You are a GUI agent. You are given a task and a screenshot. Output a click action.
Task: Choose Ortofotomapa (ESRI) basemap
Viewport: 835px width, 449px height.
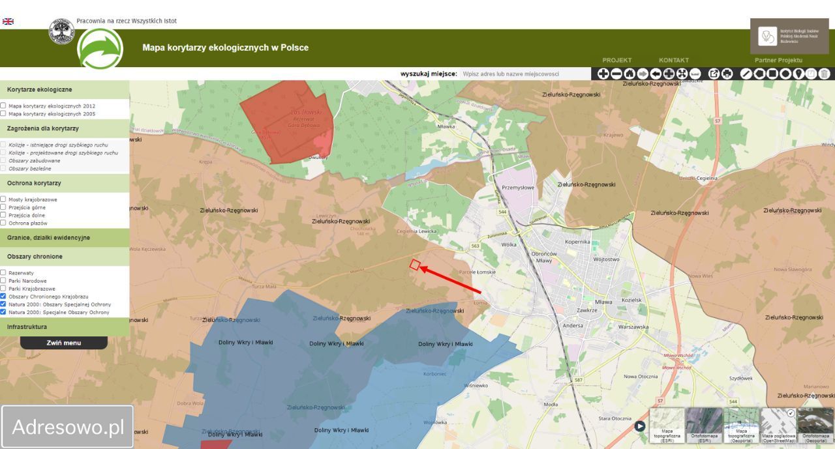(x=704, y=426)
